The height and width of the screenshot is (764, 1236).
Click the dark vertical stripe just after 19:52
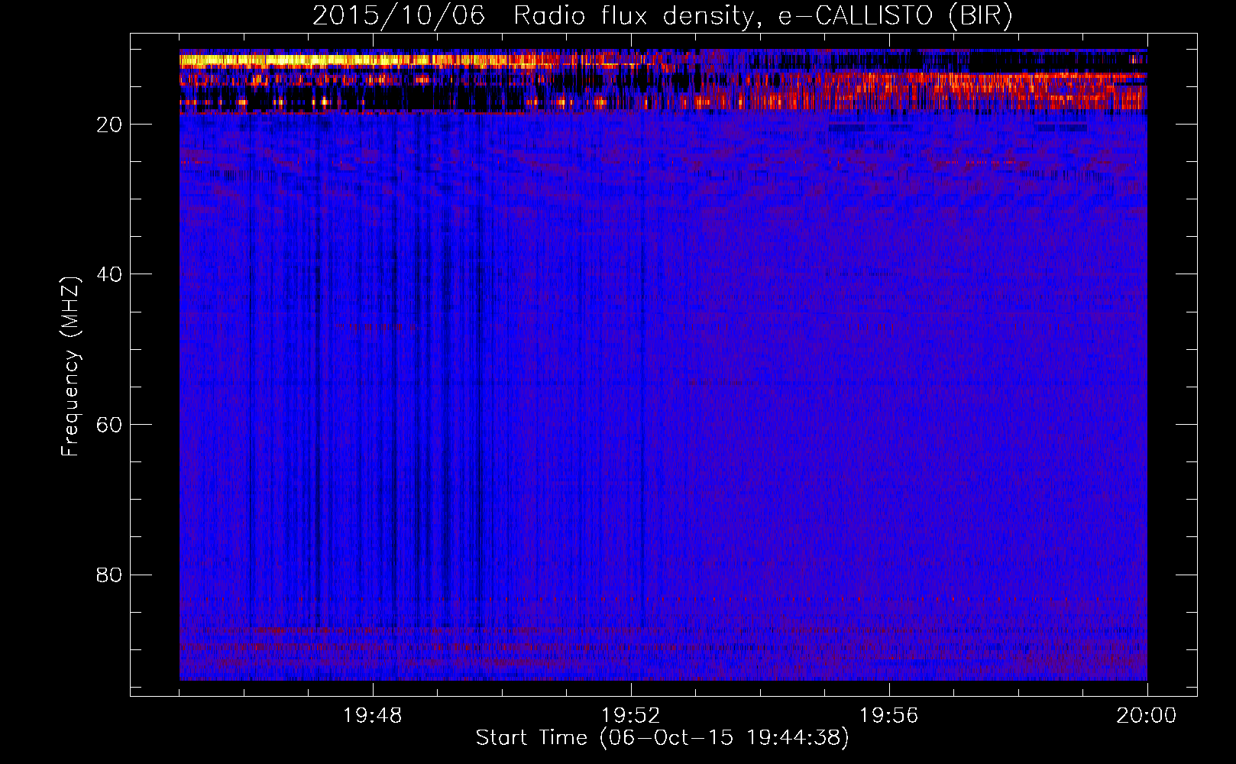[642, 382]
